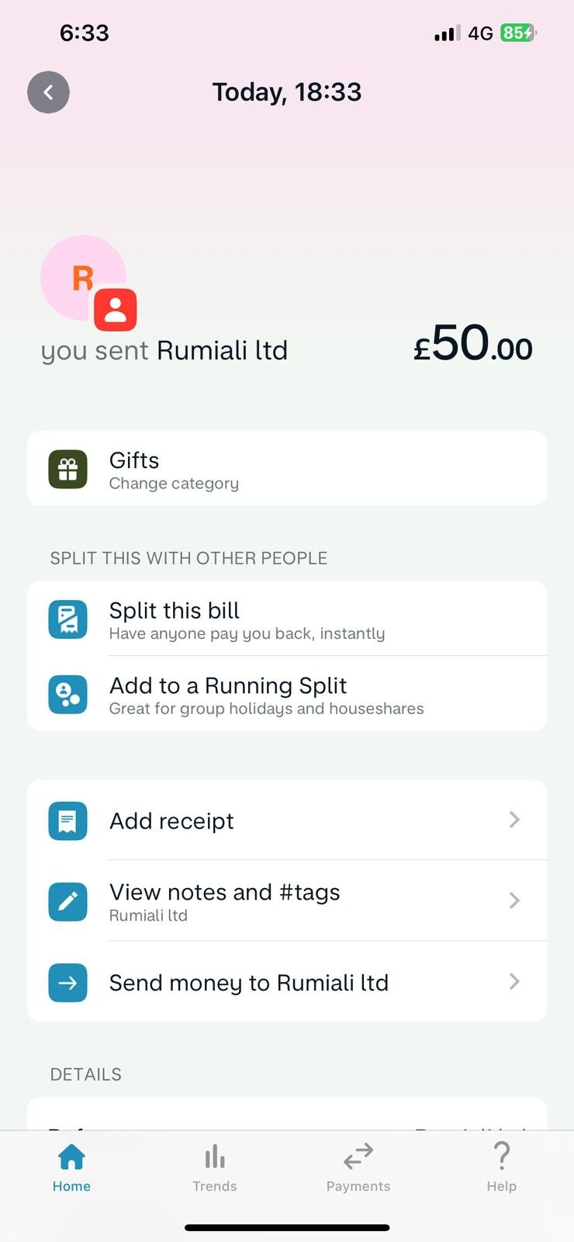Tap Change category under Gifts

coord(174,484)
